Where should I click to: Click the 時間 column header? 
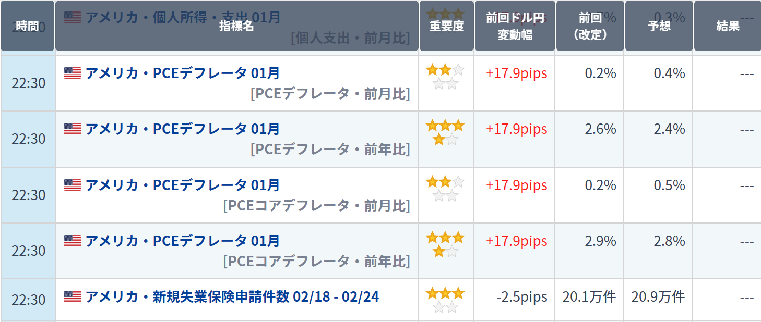click(x=27, y=26)
